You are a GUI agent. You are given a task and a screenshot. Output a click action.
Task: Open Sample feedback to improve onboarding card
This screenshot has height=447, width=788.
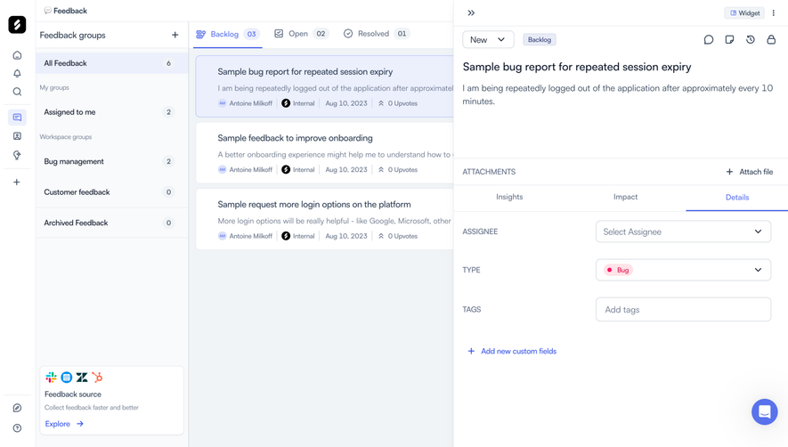click(x=325, y=153)
